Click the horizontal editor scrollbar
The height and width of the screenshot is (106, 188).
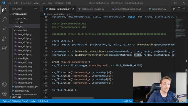pyautogui.click(x=73, y=98)
